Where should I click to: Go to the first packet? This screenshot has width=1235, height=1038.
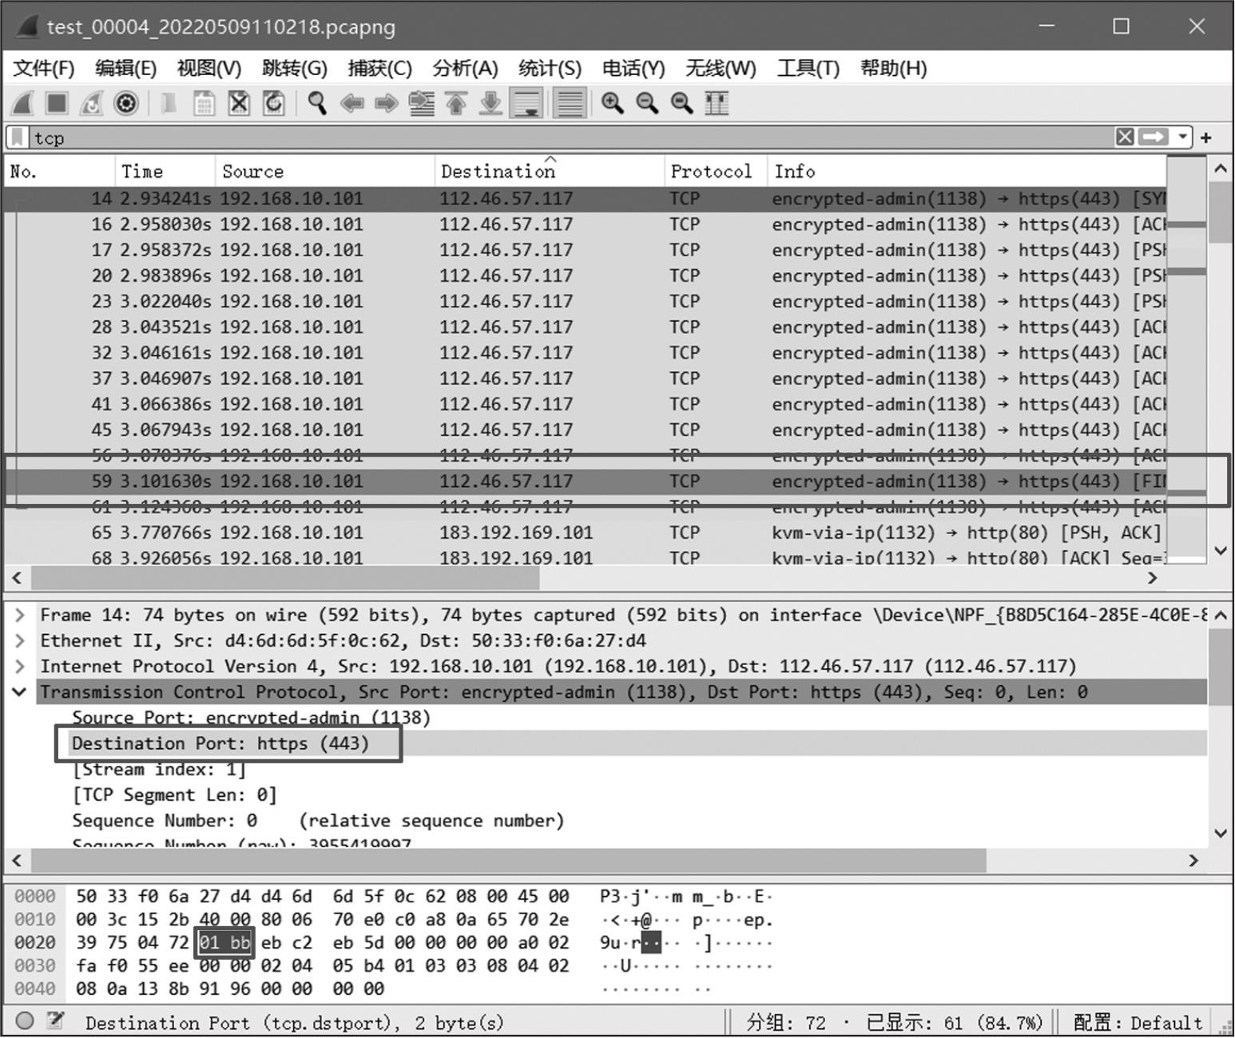click(x=456, y=103)
